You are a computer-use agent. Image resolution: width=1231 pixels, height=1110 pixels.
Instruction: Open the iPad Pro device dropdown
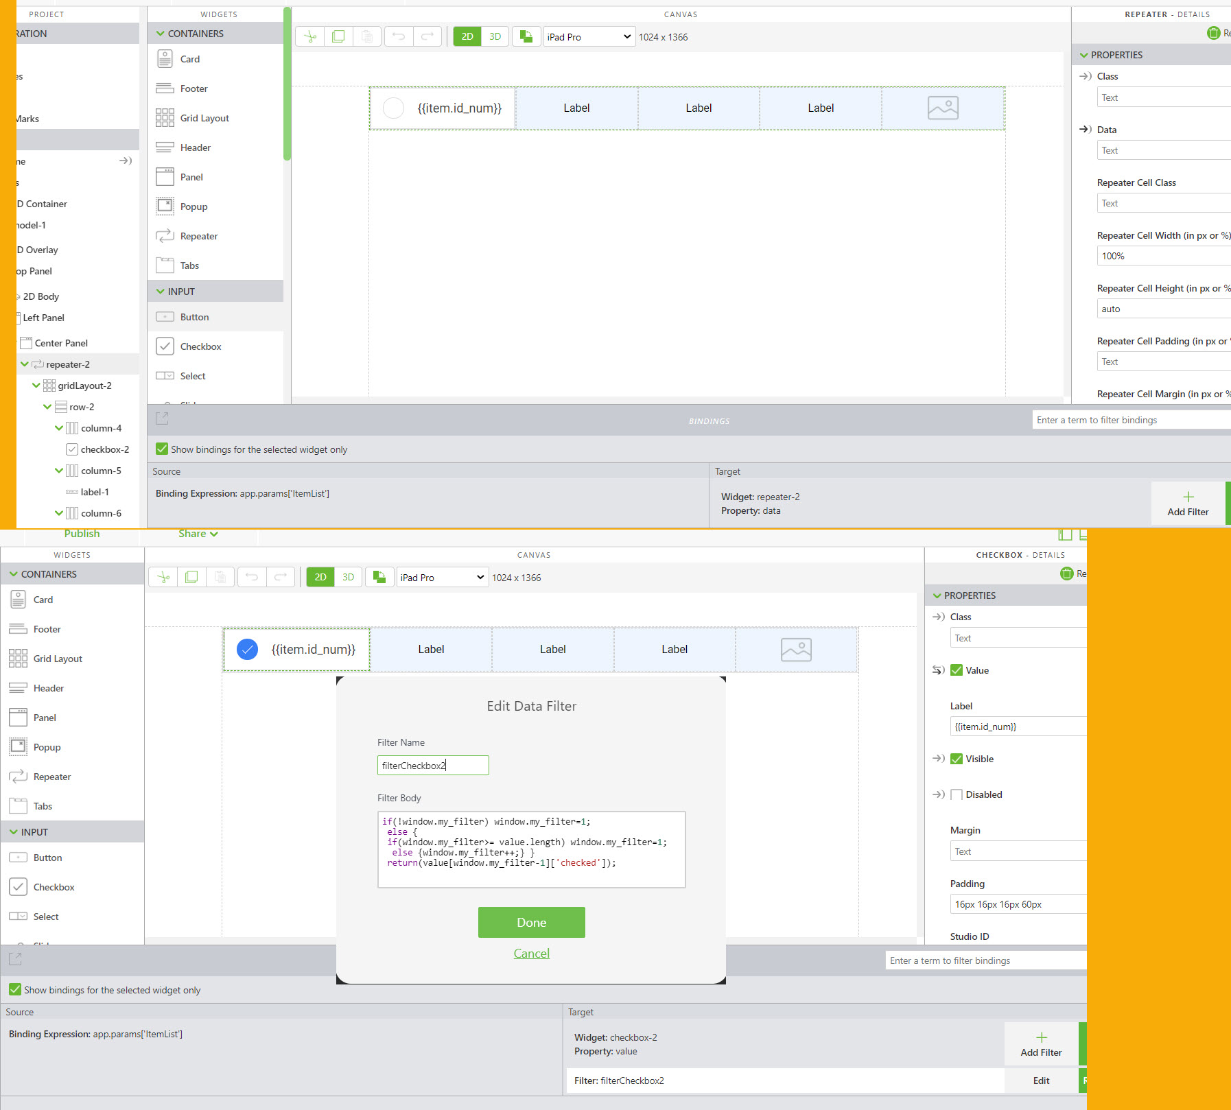click(x=588, y=36)
